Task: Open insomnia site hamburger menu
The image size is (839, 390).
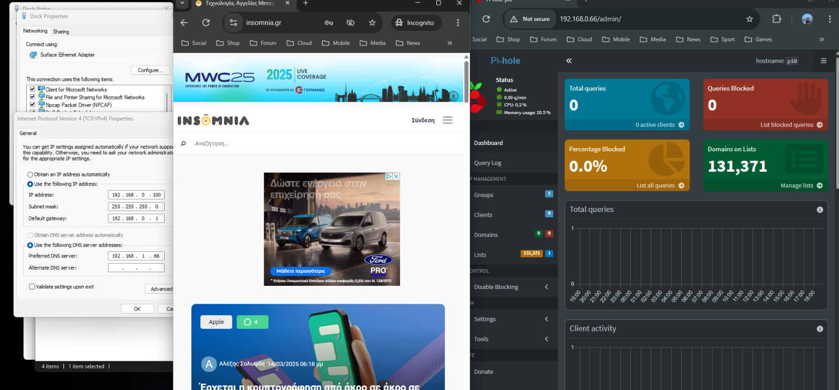Action: coord(447,120)
